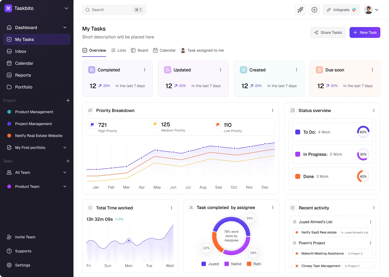Click the Completed card icon
Image resolution: width=389 pixels, height=277 pixels.
tap(92, 70)
